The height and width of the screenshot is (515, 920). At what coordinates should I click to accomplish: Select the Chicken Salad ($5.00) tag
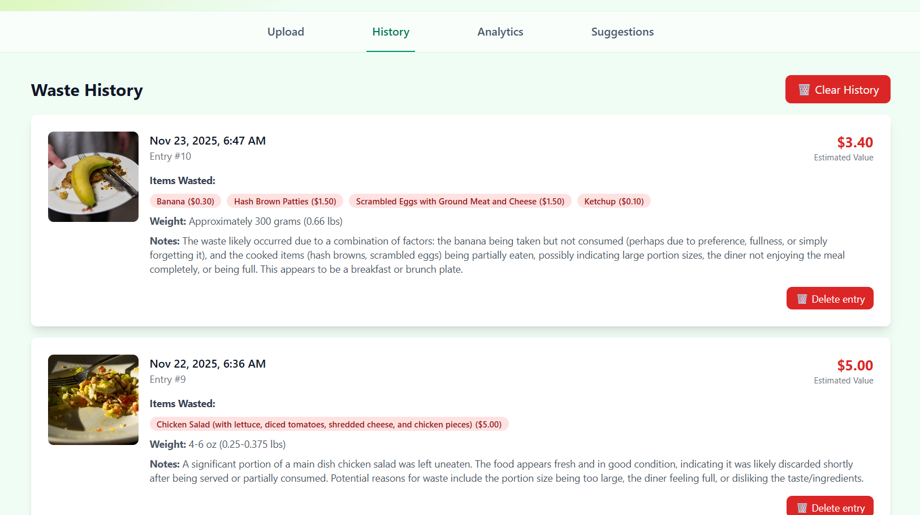(x=329, y=424)
